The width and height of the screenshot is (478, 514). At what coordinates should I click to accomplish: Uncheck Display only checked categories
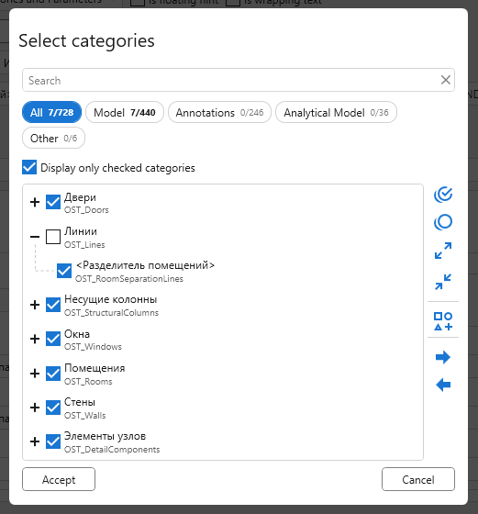point(29,167)
